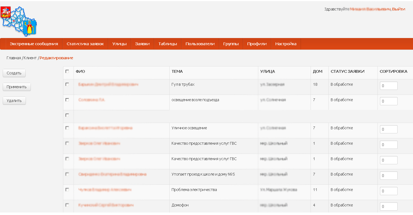
Task: Click 'В обработке' status for Уличное освещение
Action: (342, 128)
